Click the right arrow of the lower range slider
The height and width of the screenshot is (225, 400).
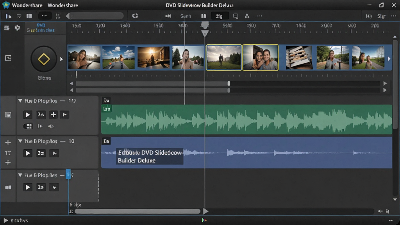pyautogui.click(x=385, y=90)
